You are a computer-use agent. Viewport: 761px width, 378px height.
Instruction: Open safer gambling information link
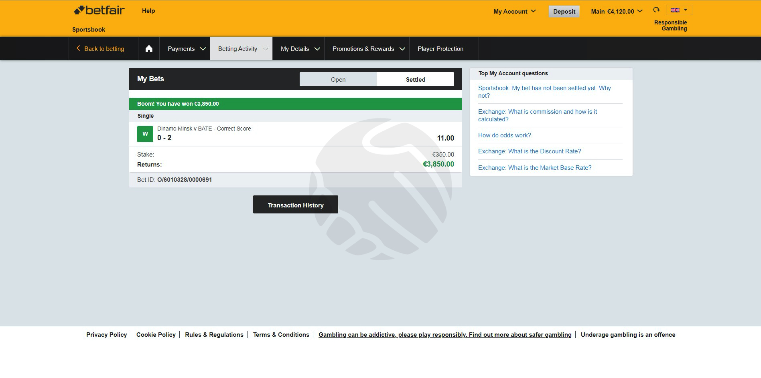coord(445,335)
